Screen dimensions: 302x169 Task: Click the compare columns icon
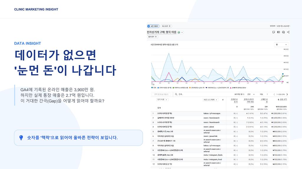tap(278, 32)
